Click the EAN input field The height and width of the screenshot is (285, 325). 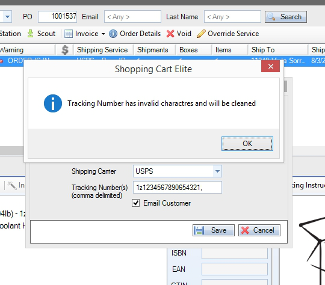[235, 269]
